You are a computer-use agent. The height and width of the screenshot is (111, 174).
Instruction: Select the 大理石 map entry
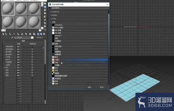[80, 60]
